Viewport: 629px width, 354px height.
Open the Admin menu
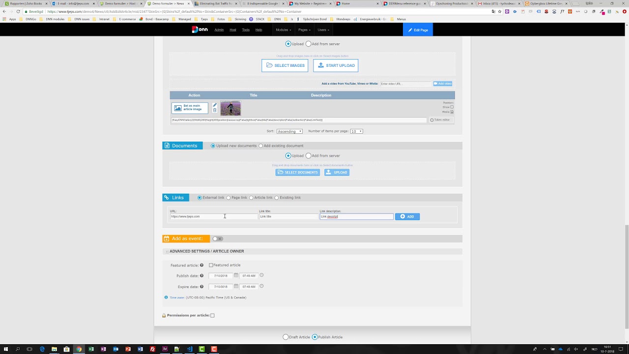[219, 29]
